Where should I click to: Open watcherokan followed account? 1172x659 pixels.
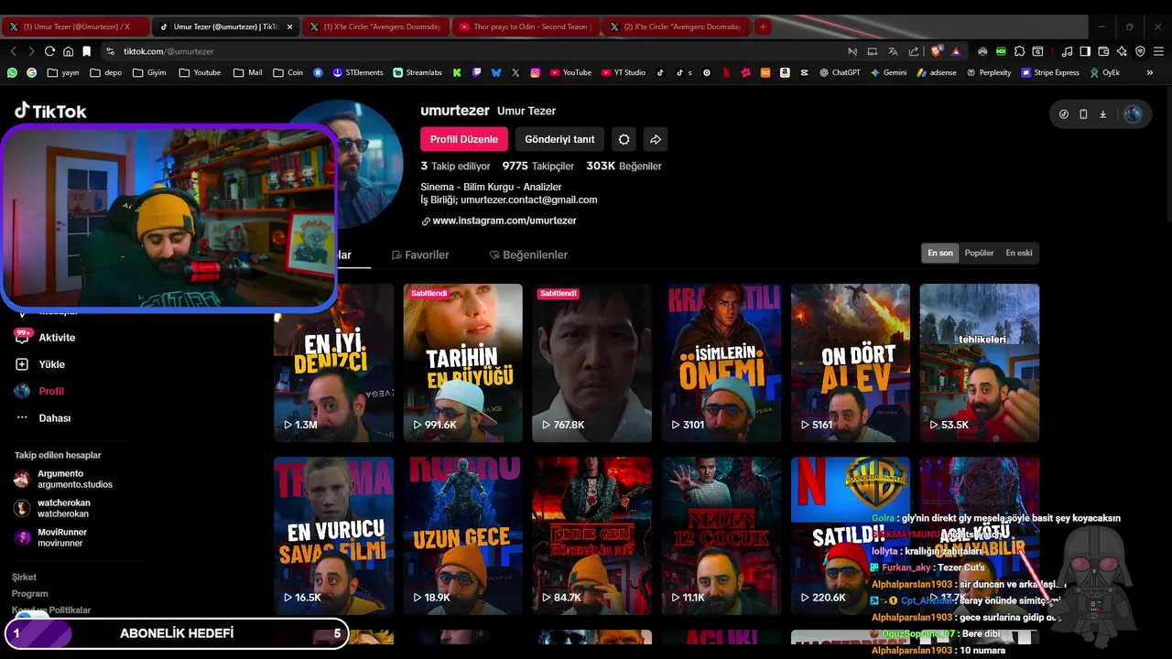click(52, 508)
